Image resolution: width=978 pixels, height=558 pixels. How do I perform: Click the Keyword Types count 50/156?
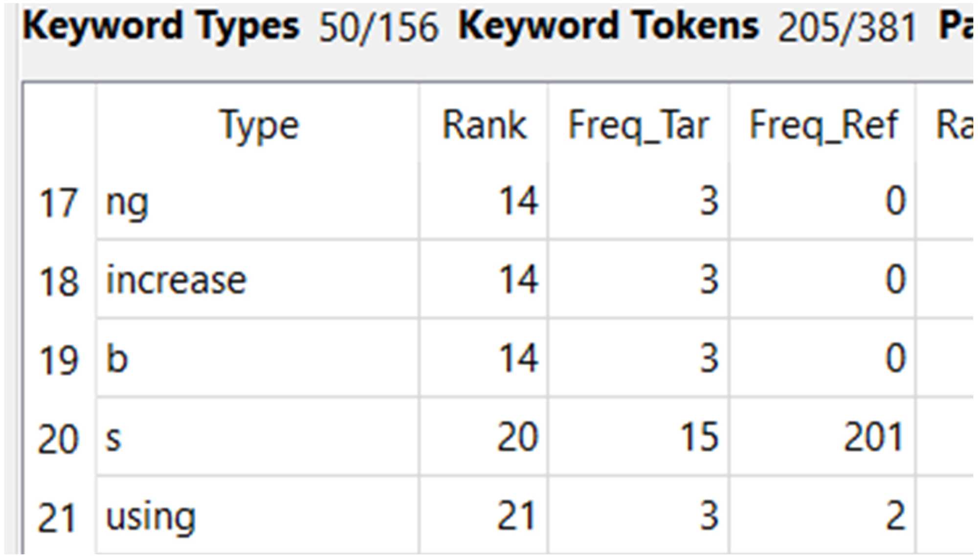tap(378, 28)
